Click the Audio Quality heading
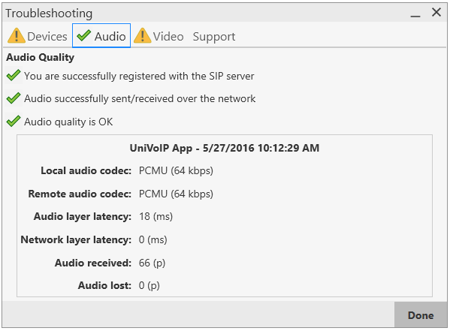The height and width of the screenshot is (331, 450). pyautogui.click(x=40, y=57)
